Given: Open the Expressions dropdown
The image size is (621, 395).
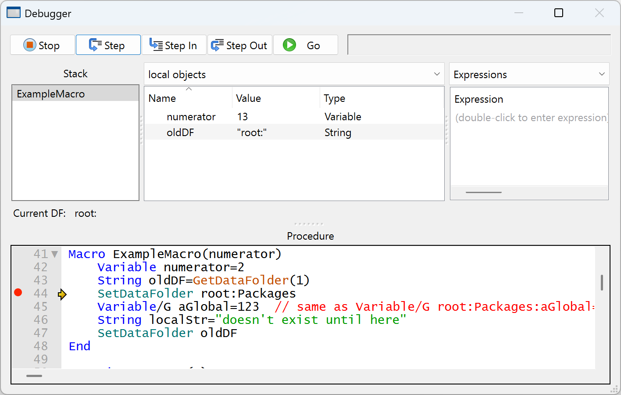Looking at the screenshot, I should 529,74.
